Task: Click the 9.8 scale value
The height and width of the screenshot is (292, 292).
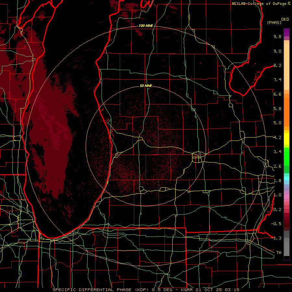Action: 277,37
